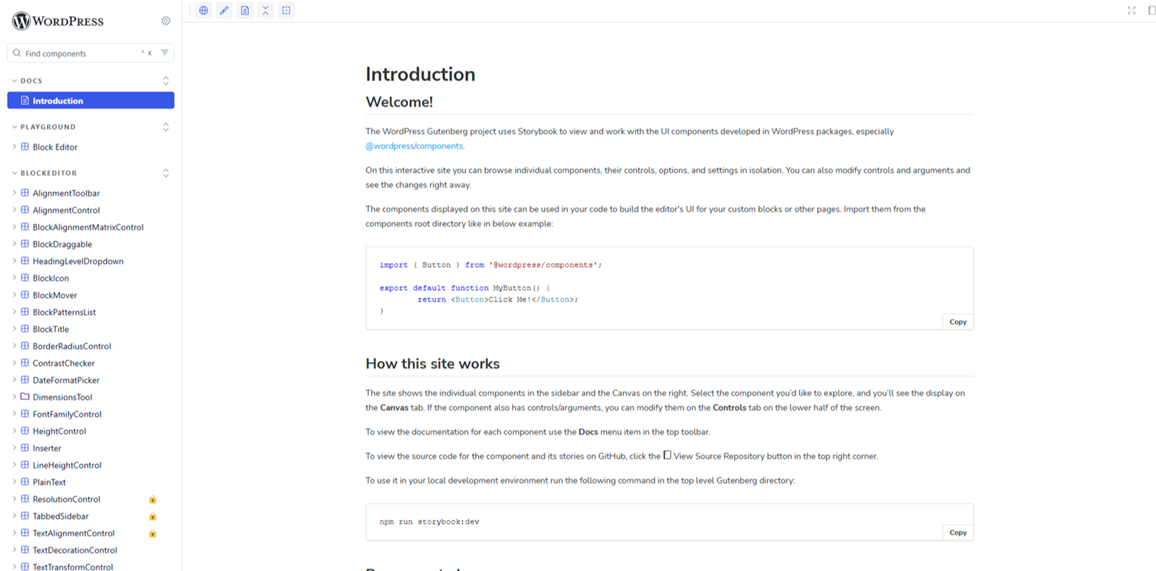Select the Introduction docs page
Viewport: 1156px width, 571px height.
pos(91,100)
